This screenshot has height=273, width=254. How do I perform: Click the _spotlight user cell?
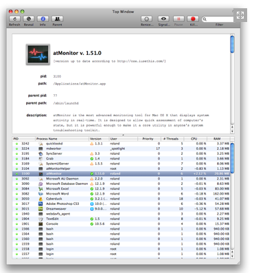point(117,149)
